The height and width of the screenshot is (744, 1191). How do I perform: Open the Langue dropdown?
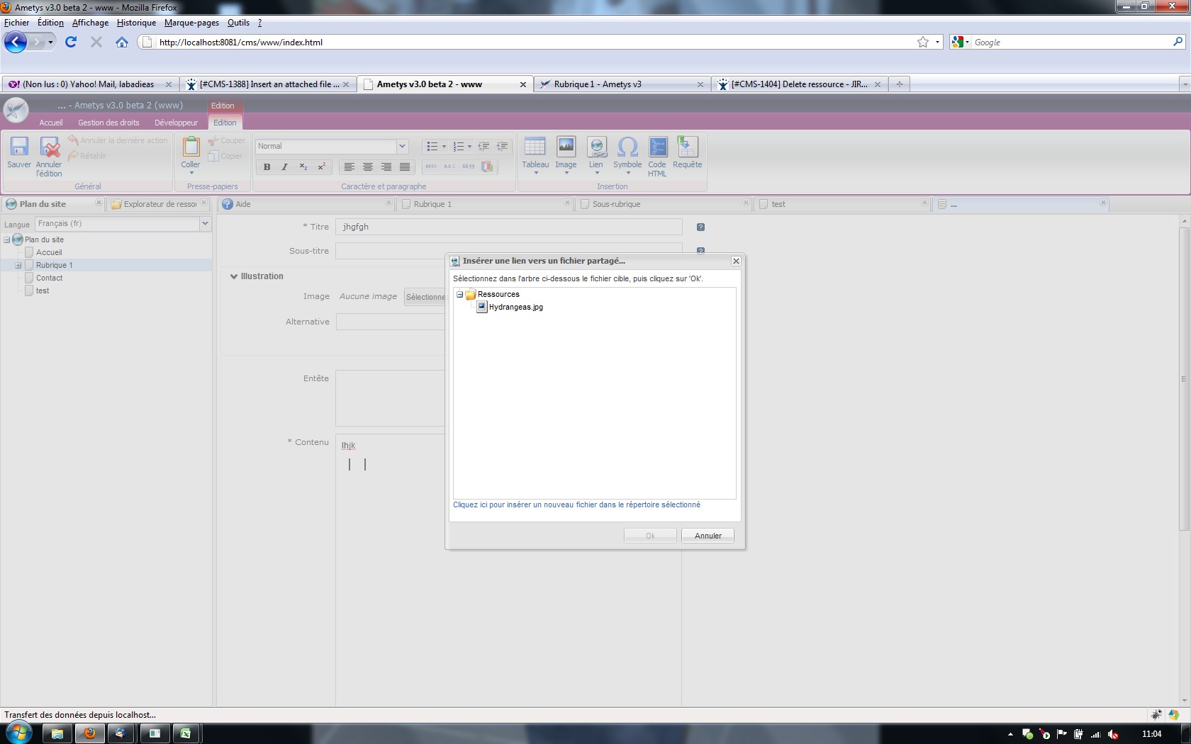pos(205,224)
